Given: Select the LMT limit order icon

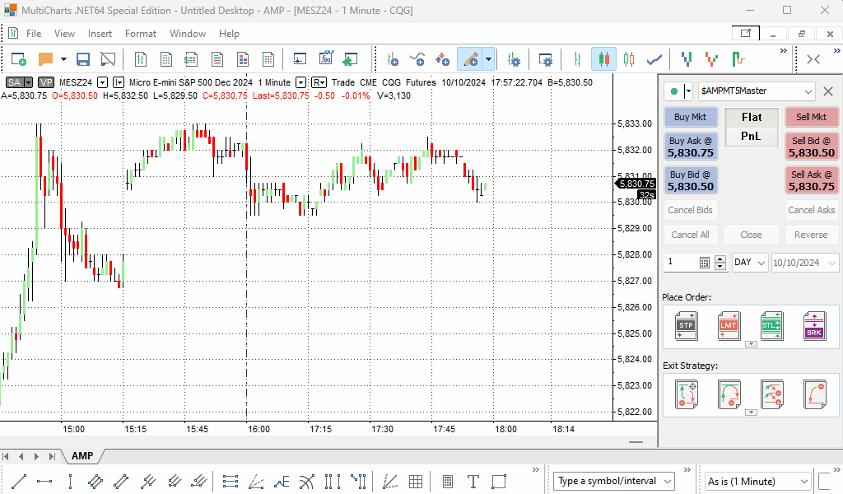Looking at the screenshot, I should point(728,326).
